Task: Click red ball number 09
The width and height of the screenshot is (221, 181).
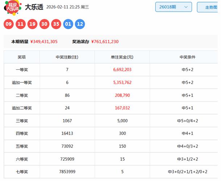Action: point(9,24)
